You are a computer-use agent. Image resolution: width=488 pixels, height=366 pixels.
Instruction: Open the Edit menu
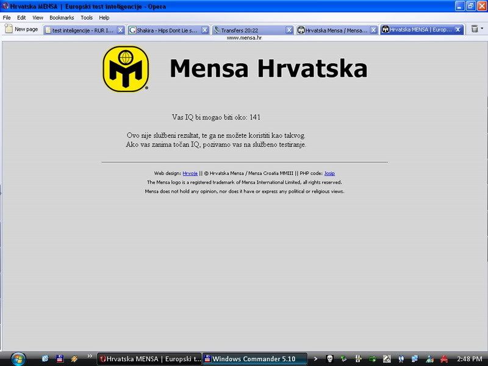21,18
